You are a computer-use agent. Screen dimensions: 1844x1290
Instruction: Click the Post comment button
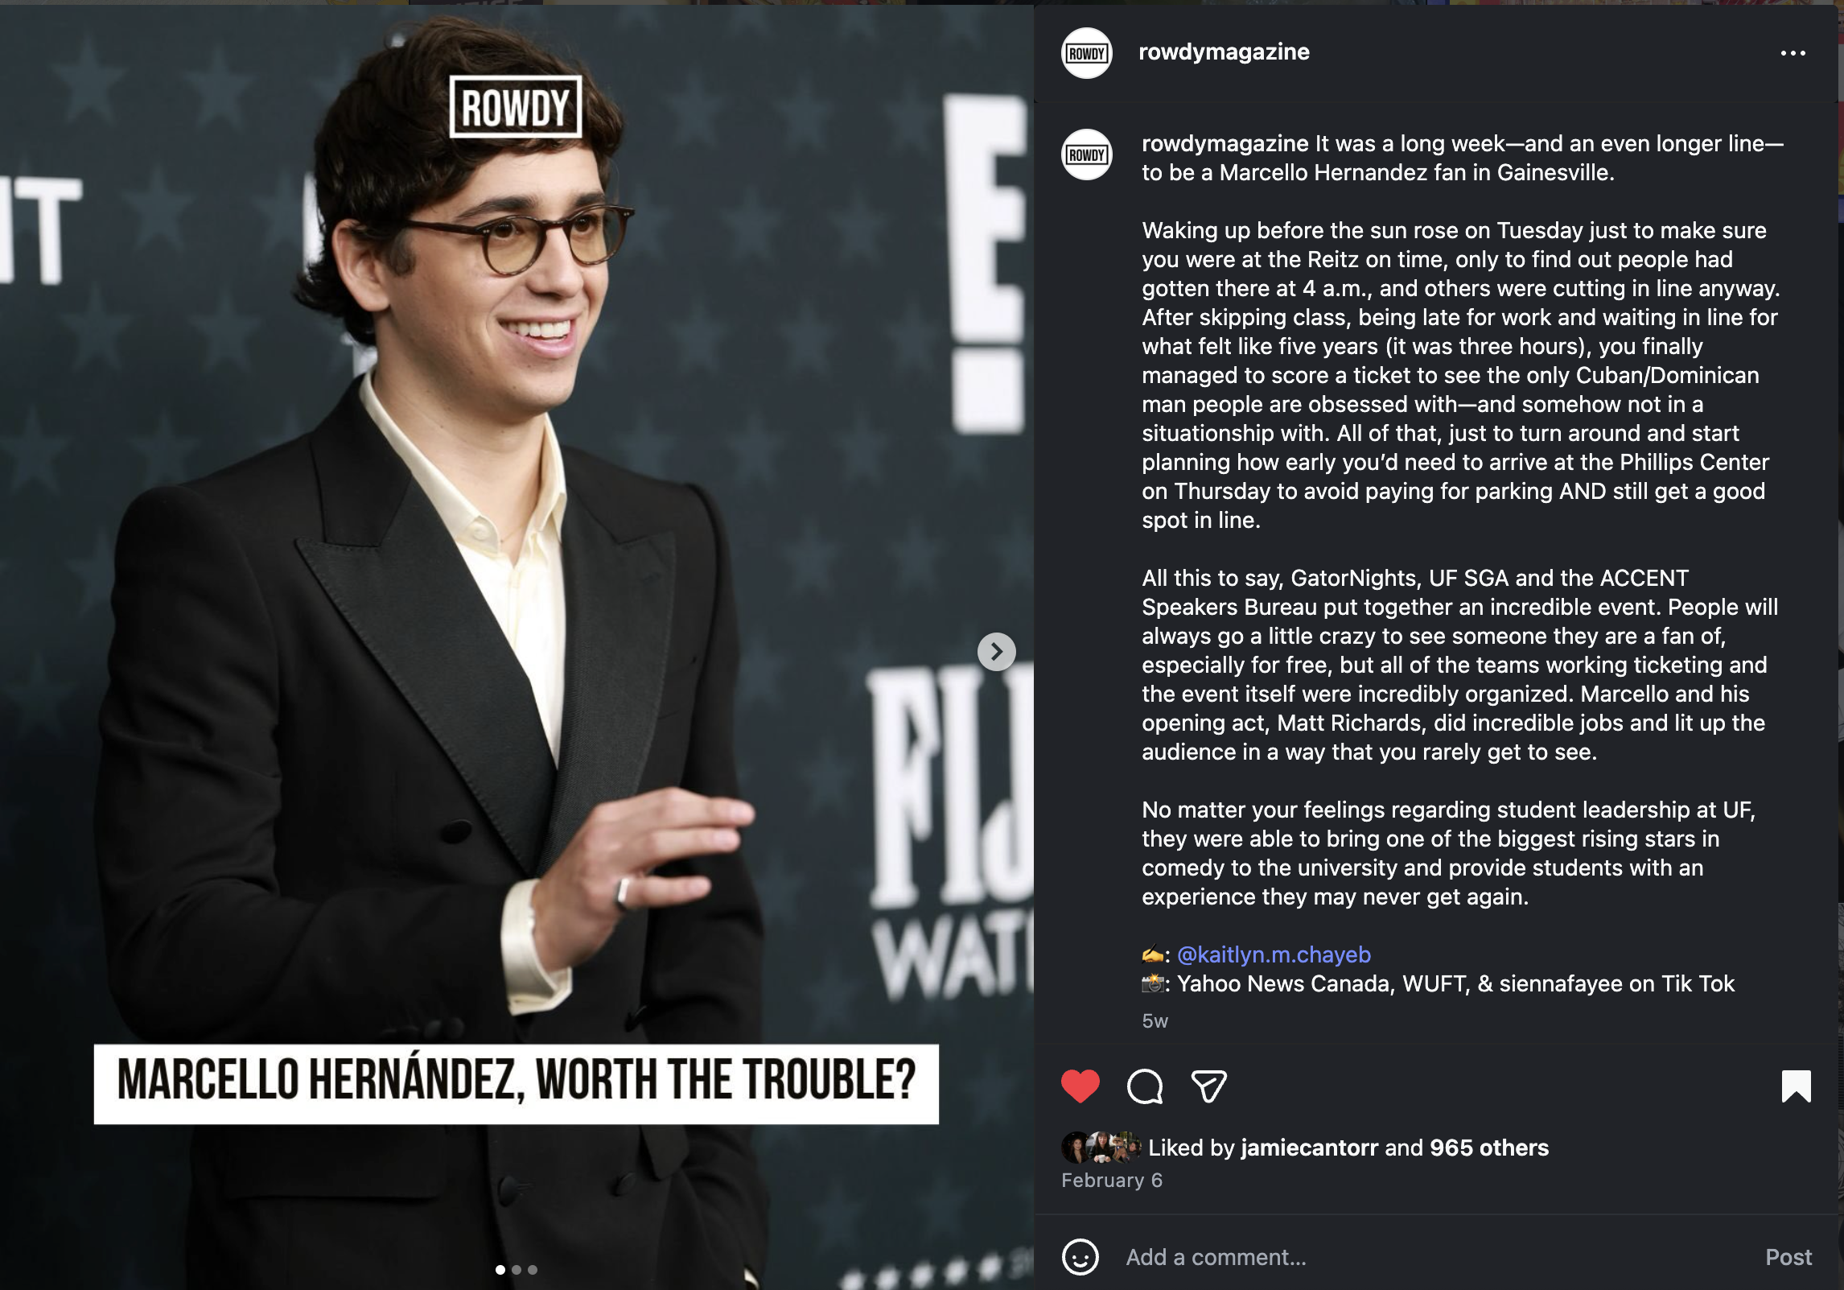pos(1788,1257)
